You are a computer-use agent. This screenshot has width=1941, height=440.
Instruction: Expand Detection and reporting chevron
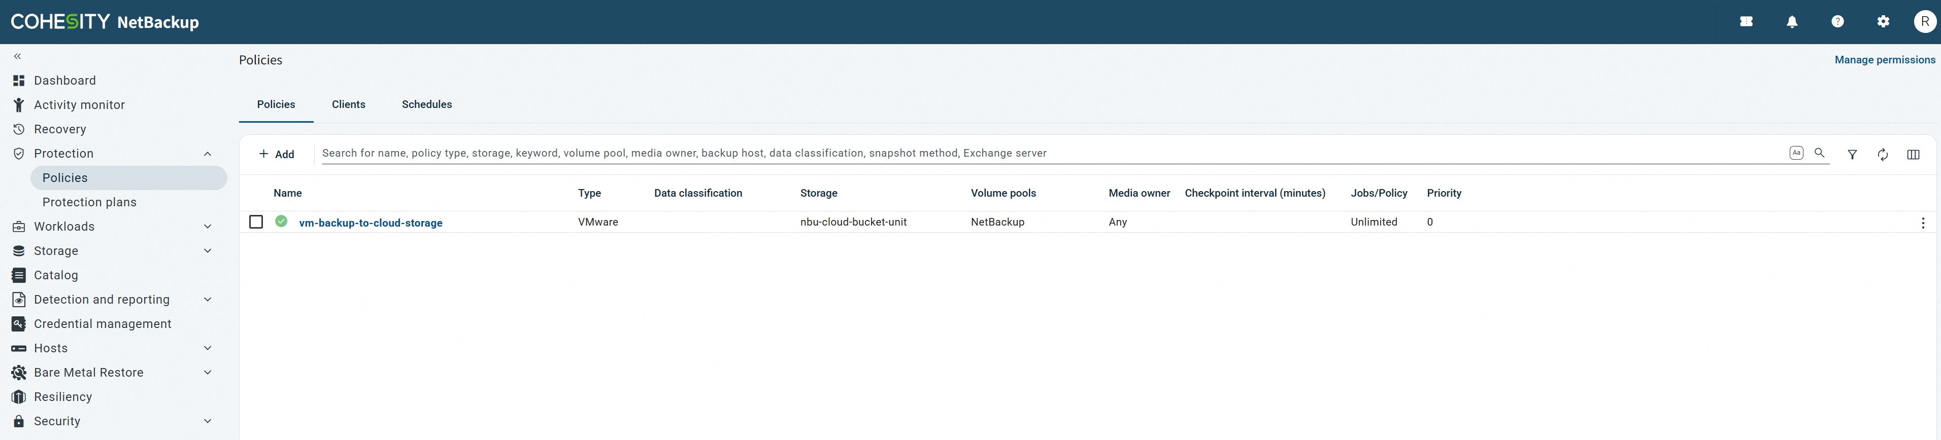(x=207, y=300)
